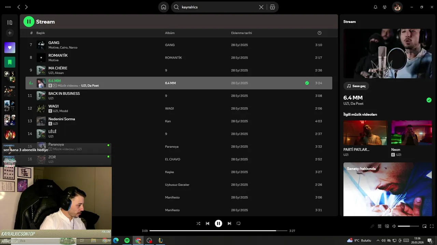Pause playback in the bottom player bar
The height and width of the screenshot is (245, 437).
[218, 224]
